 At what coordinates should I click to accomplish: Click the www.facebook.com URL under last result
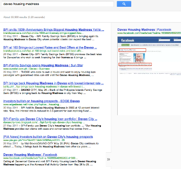[x=40, y=158]
